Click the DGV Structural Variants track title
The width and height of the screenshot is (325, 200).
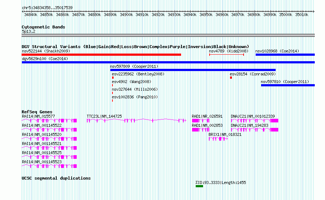coord(135,47)
